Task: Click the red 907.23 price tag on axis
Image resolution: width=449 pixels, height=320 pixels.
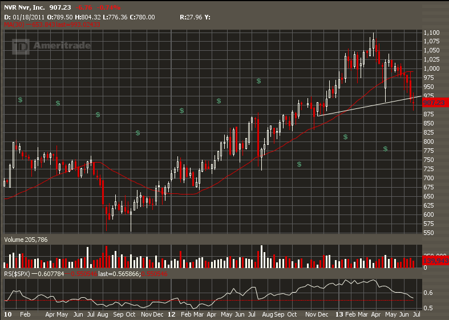Action: coord(434,103)
